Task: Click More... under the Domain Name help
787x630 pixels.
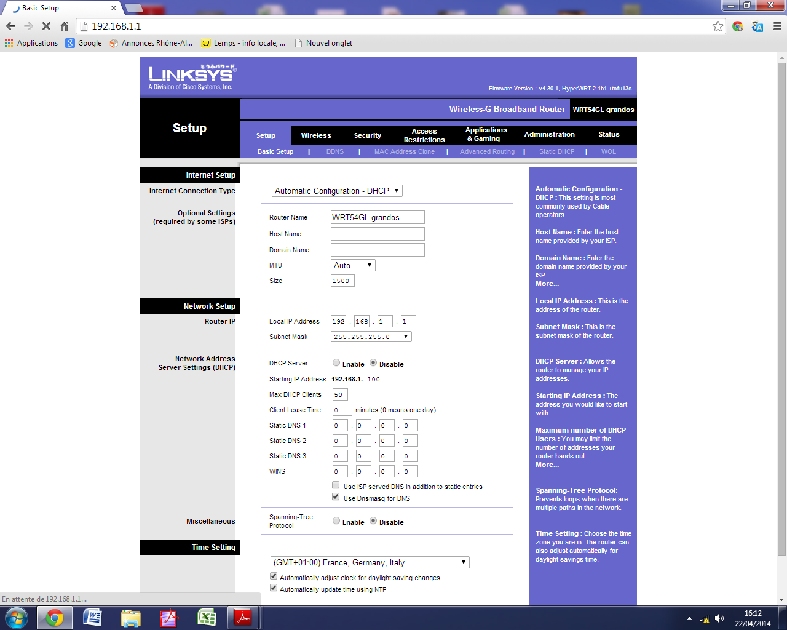Action: [547, 284]
